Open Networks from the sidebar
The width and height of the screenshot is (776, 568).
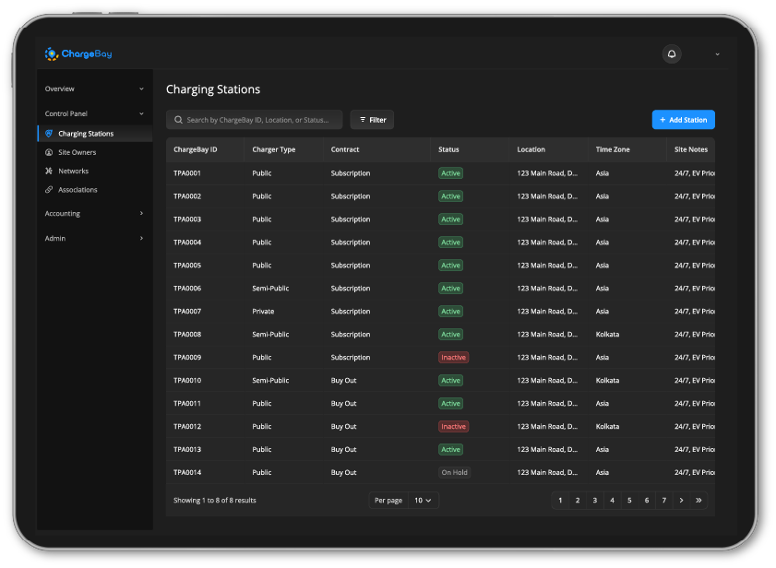[x=73, y=171]
